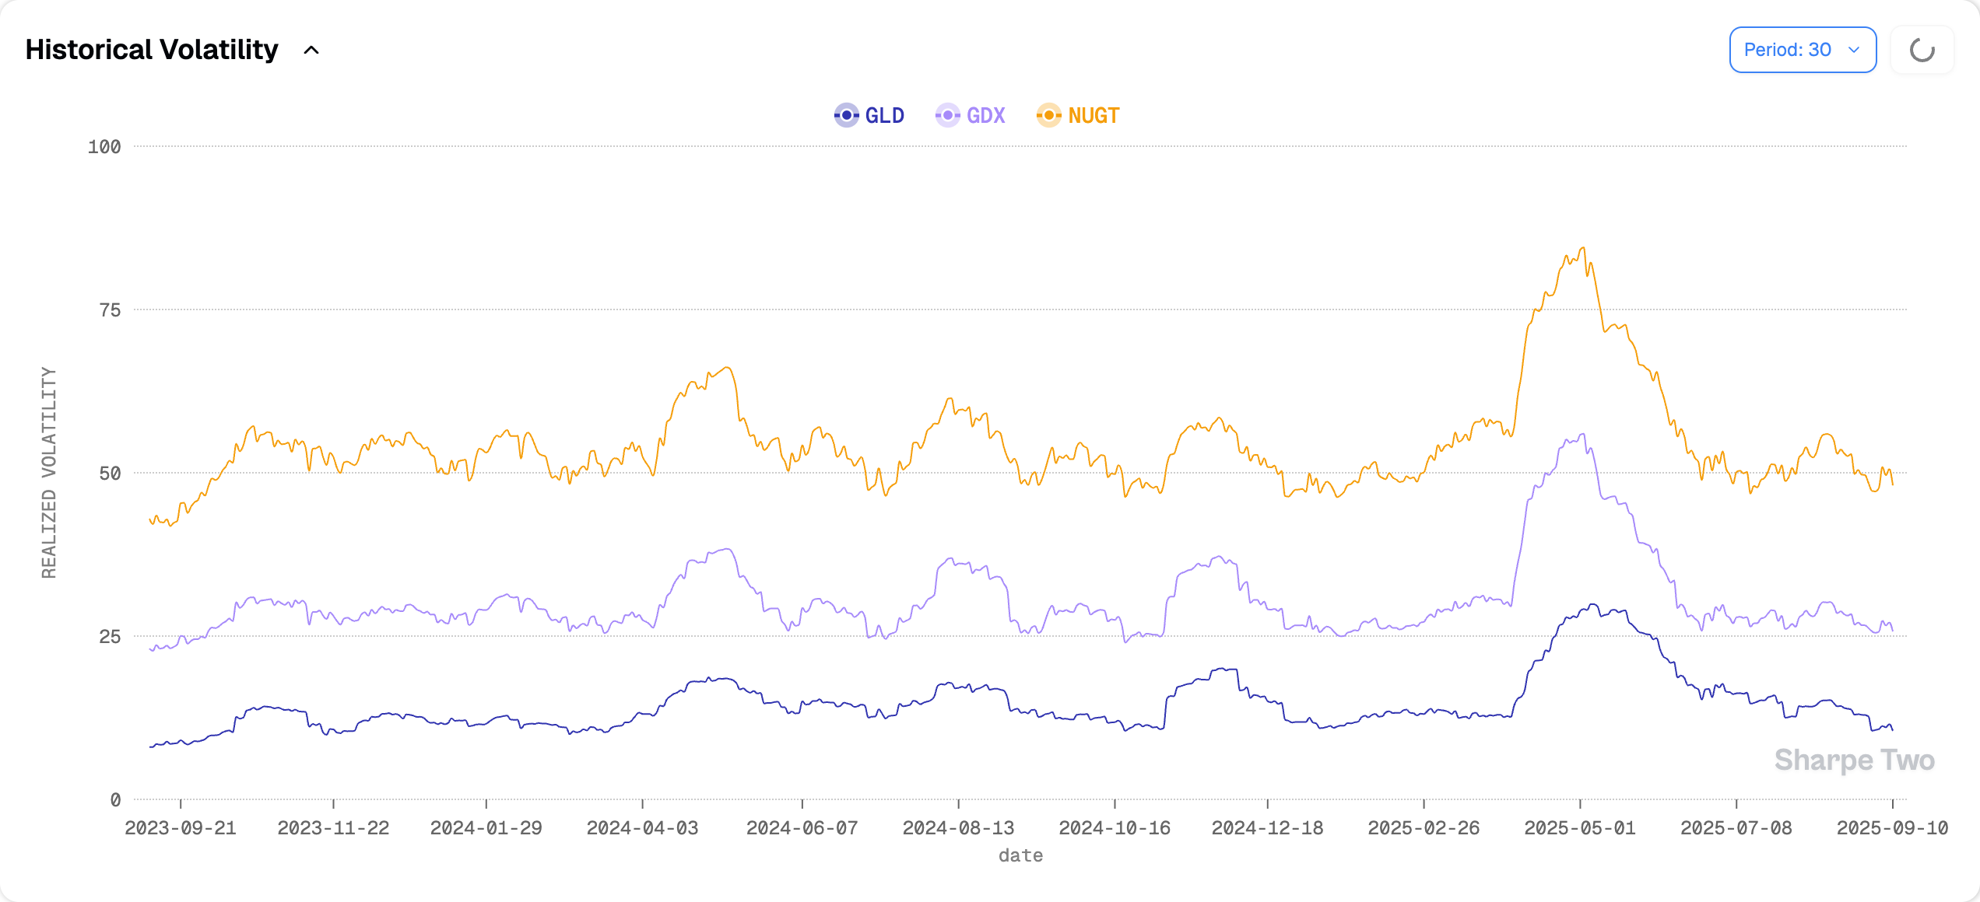The height and width of the screenshot is (902, 1980).
Task: Click the 2025-09-10 date tick label
Action: coord(1892,828)
